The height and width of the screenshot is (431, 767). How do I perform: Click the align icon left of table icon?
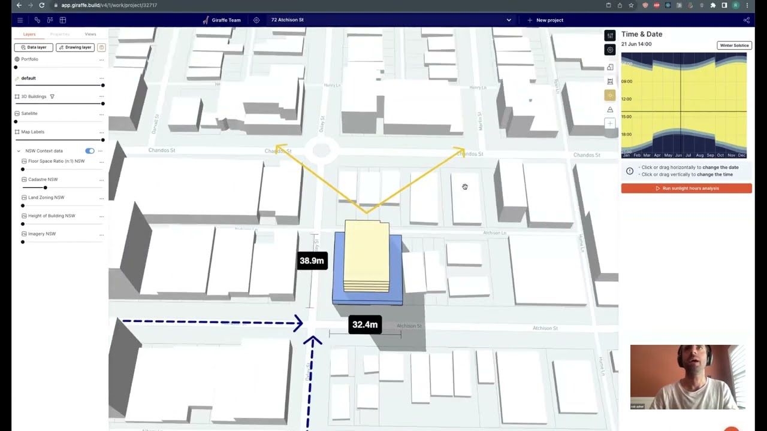pos(50,20)
